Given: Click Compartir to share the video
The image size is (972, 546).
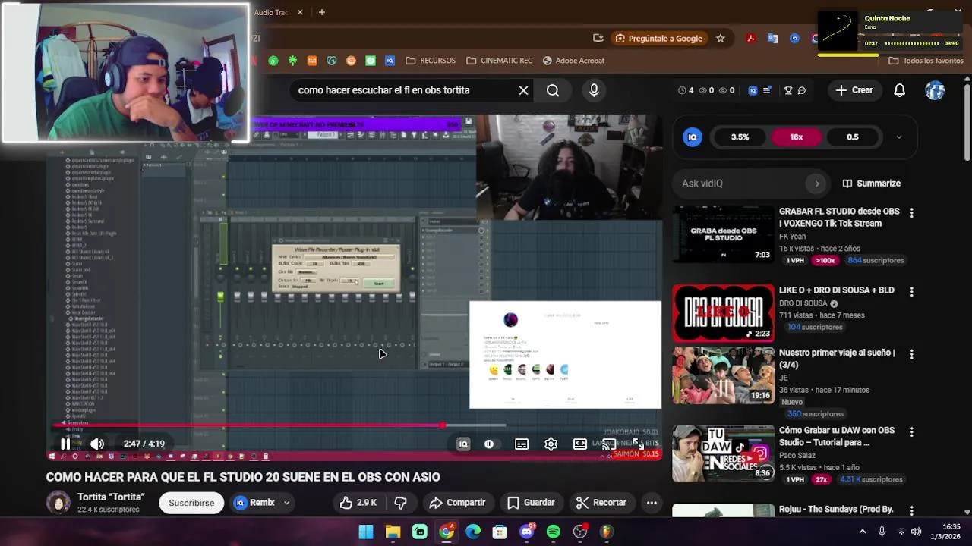Looking at the screenshot, I should pos(457,503).
